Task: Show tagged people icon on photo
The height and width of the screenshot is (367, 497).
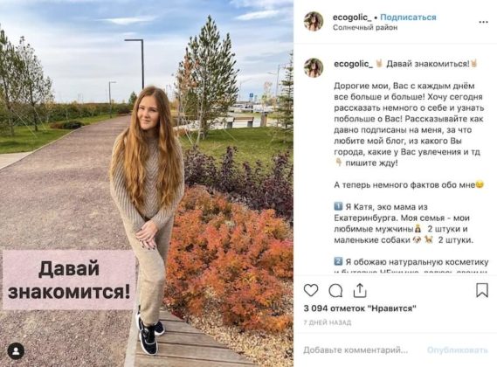Action: pos(16,350)
